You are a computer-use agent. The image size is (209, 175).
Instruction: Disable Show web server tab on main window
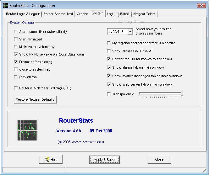click(x=109, y=84)
